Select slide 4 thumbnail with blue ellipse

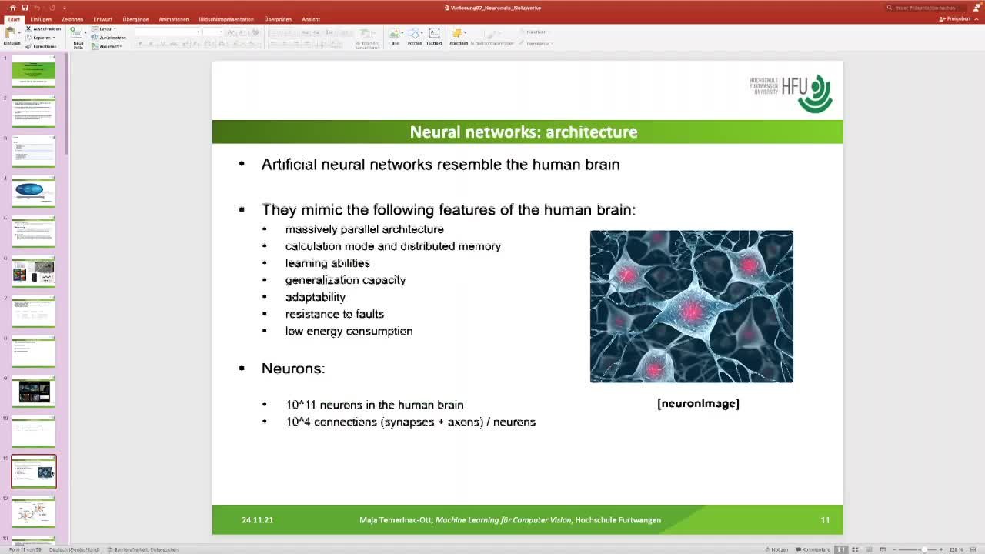click(x=33, y=191)
